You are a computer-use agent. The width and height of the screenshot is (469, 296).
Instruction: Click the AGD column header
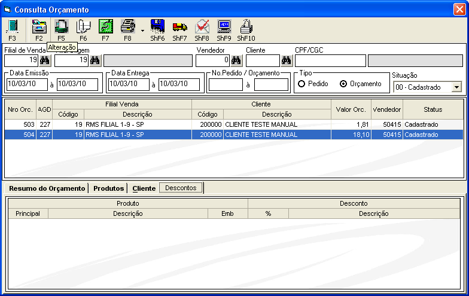44,109
